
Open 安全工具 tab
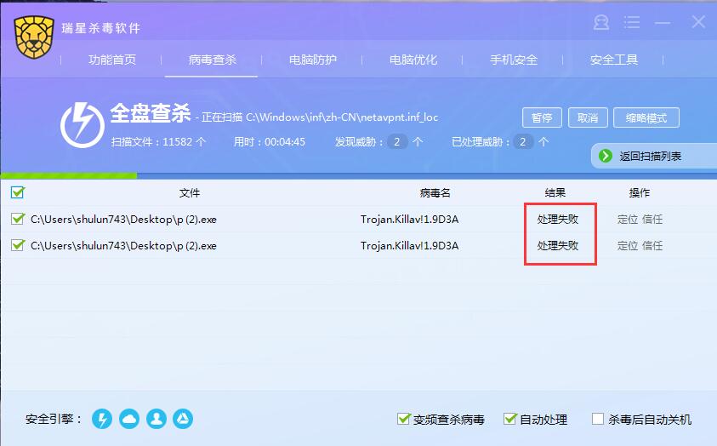click(x=613, y=60)
